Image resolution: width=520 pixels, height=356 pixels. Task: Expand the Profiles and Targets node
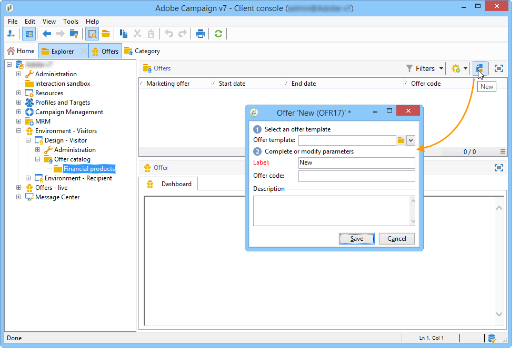tap(18, 103)
